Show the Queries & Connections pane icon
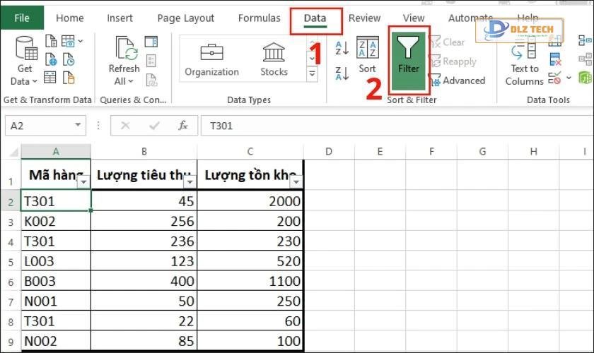Viewport: 594px width, 353px height. point(151,41)
